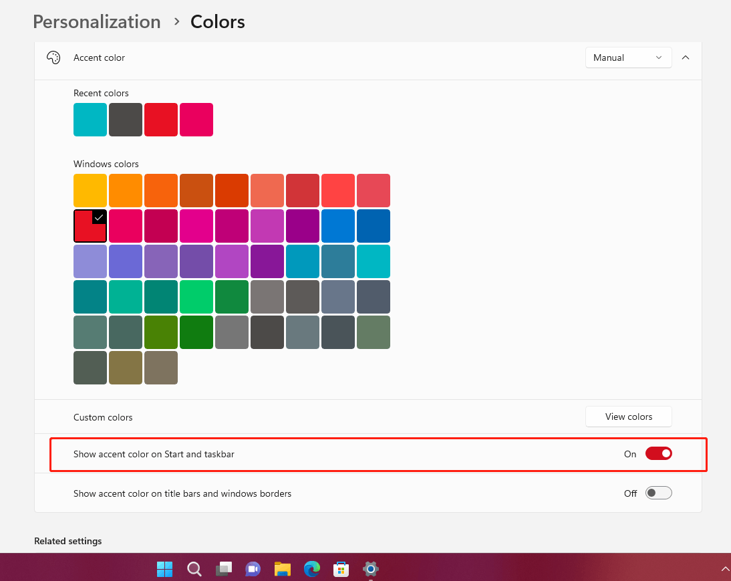Collapse the Accent color section
This screenshot has height=581, width=731.
click(x=686, y=57)
